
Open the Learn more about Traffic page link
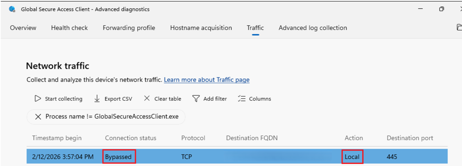pos(207,80)
